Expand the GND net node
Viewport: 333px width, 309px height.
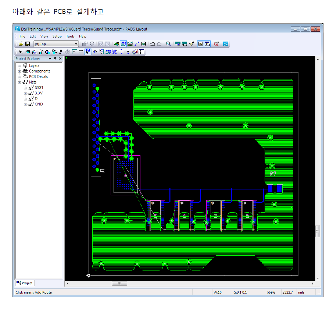(x=25, y=104)
